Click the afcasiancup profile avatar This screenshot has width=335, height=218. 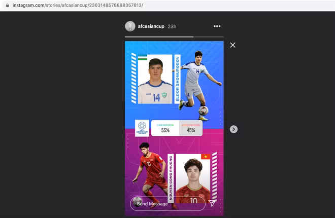pyautogui.click(x=130, y=26)
